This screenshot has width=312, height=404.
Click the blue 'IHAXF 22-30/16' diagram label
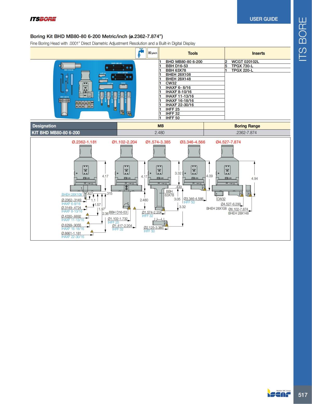pyautogui.click(x=73, y=237)
